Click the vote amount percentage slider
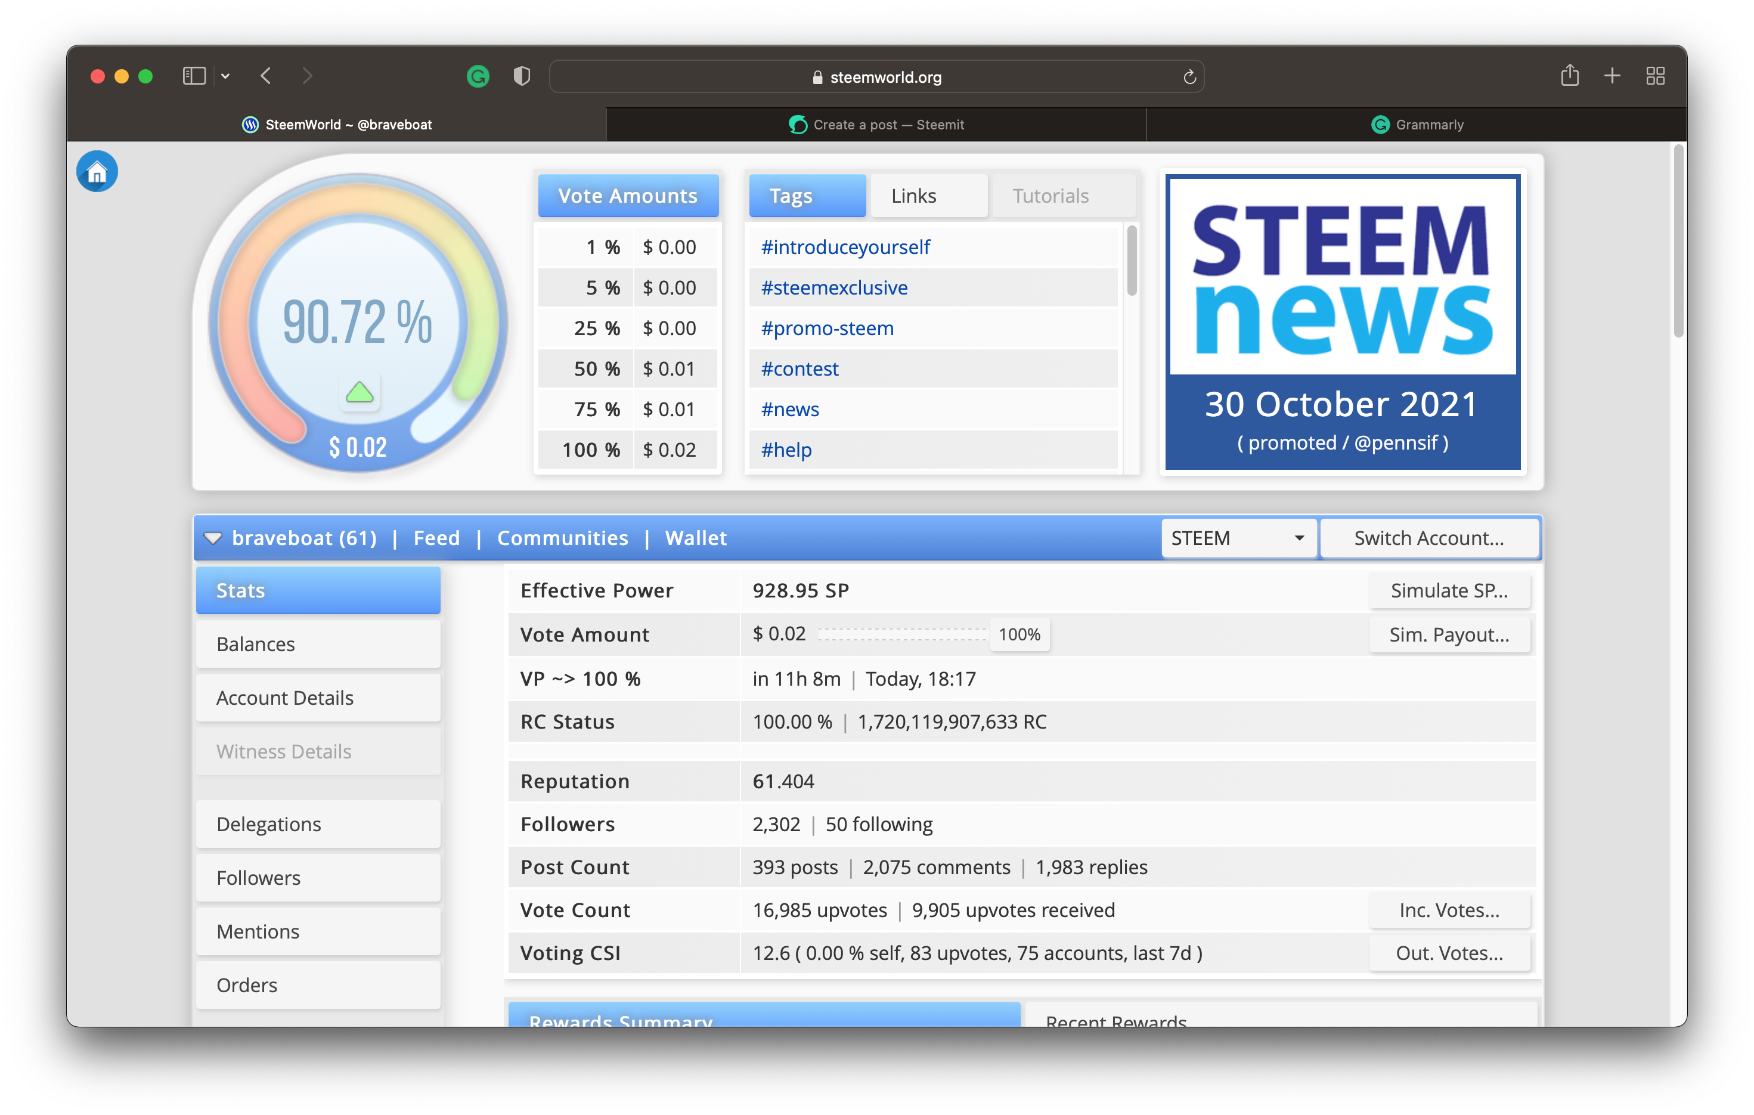The image size is (1754, 1115). point(902,634)
